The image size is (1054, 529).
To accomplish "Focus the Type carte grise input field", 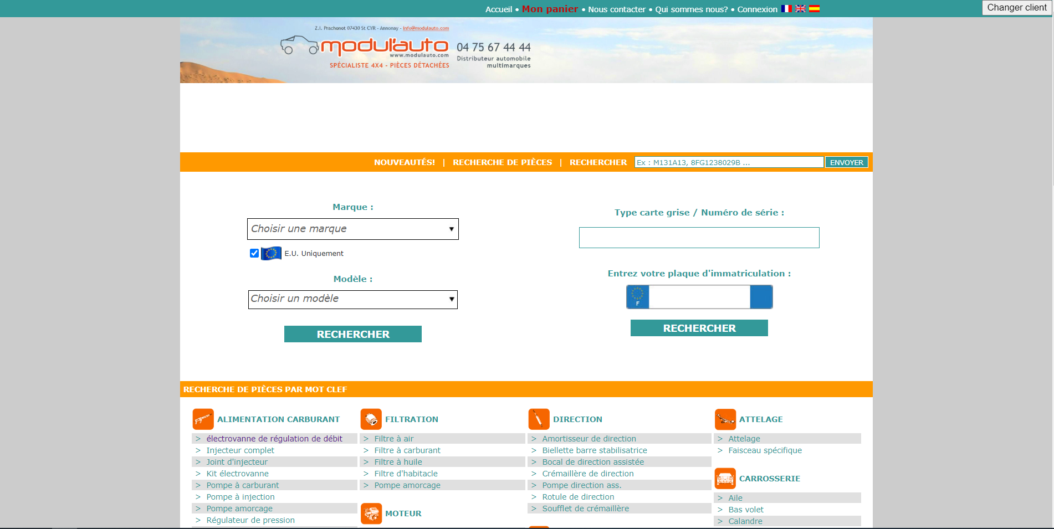I will (699, 238).
